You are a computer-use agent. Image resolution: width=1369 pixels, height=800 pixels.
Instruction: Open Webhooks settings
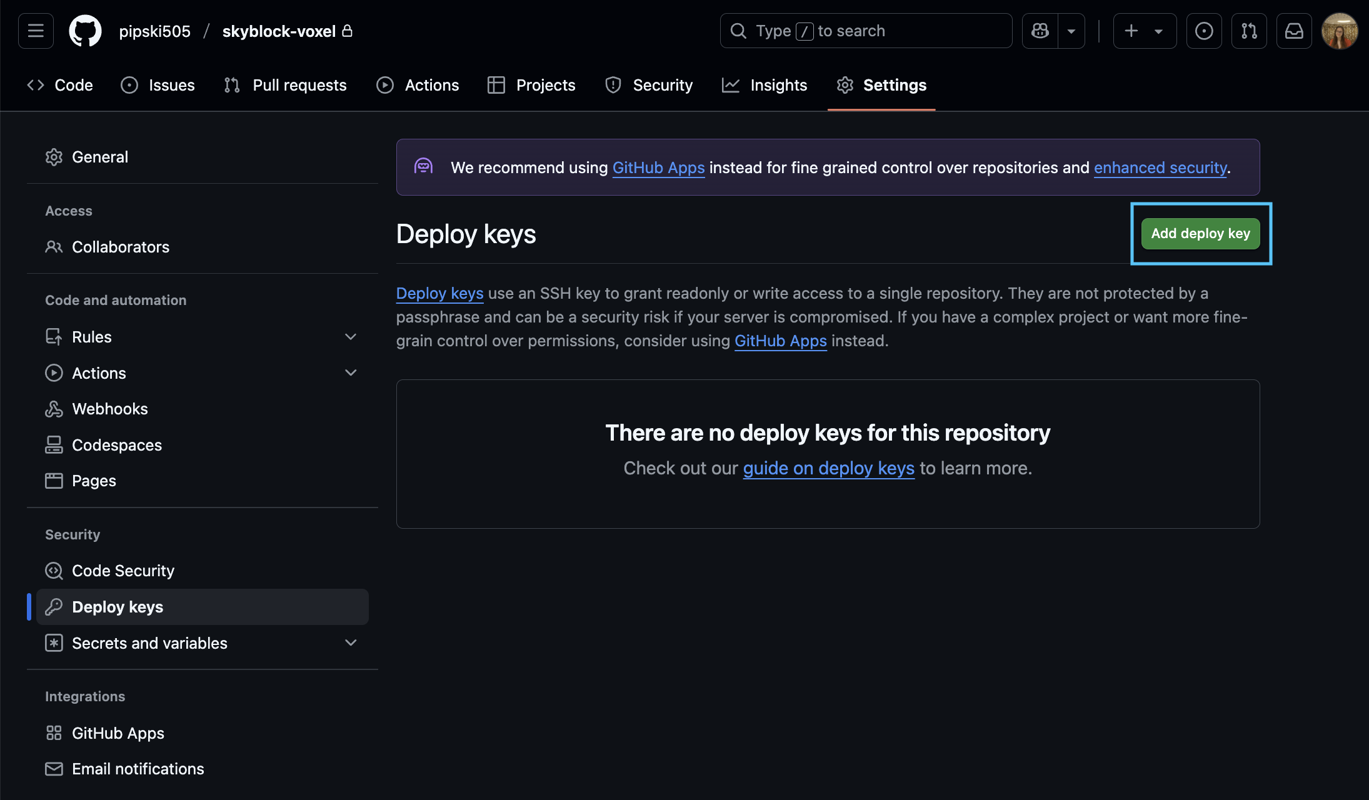(203, 409)
